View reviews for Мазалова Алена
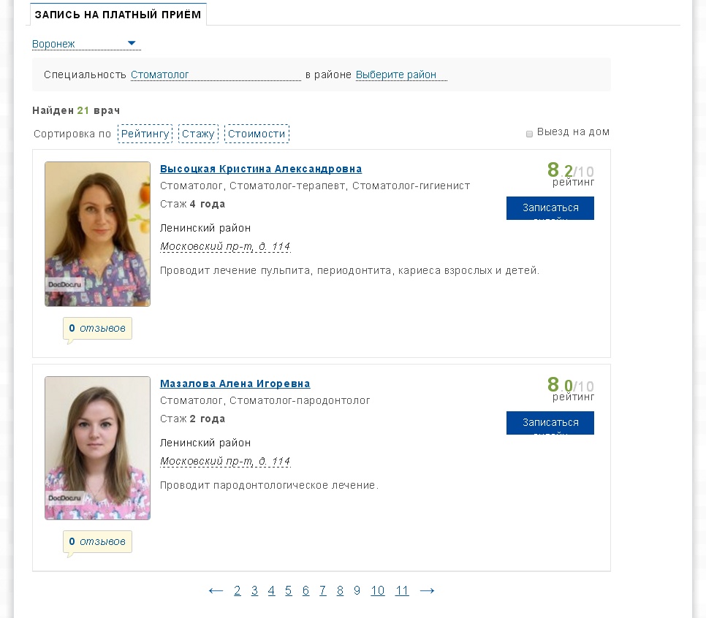Viewport: 706px width, 618px height. pos(97,541)
